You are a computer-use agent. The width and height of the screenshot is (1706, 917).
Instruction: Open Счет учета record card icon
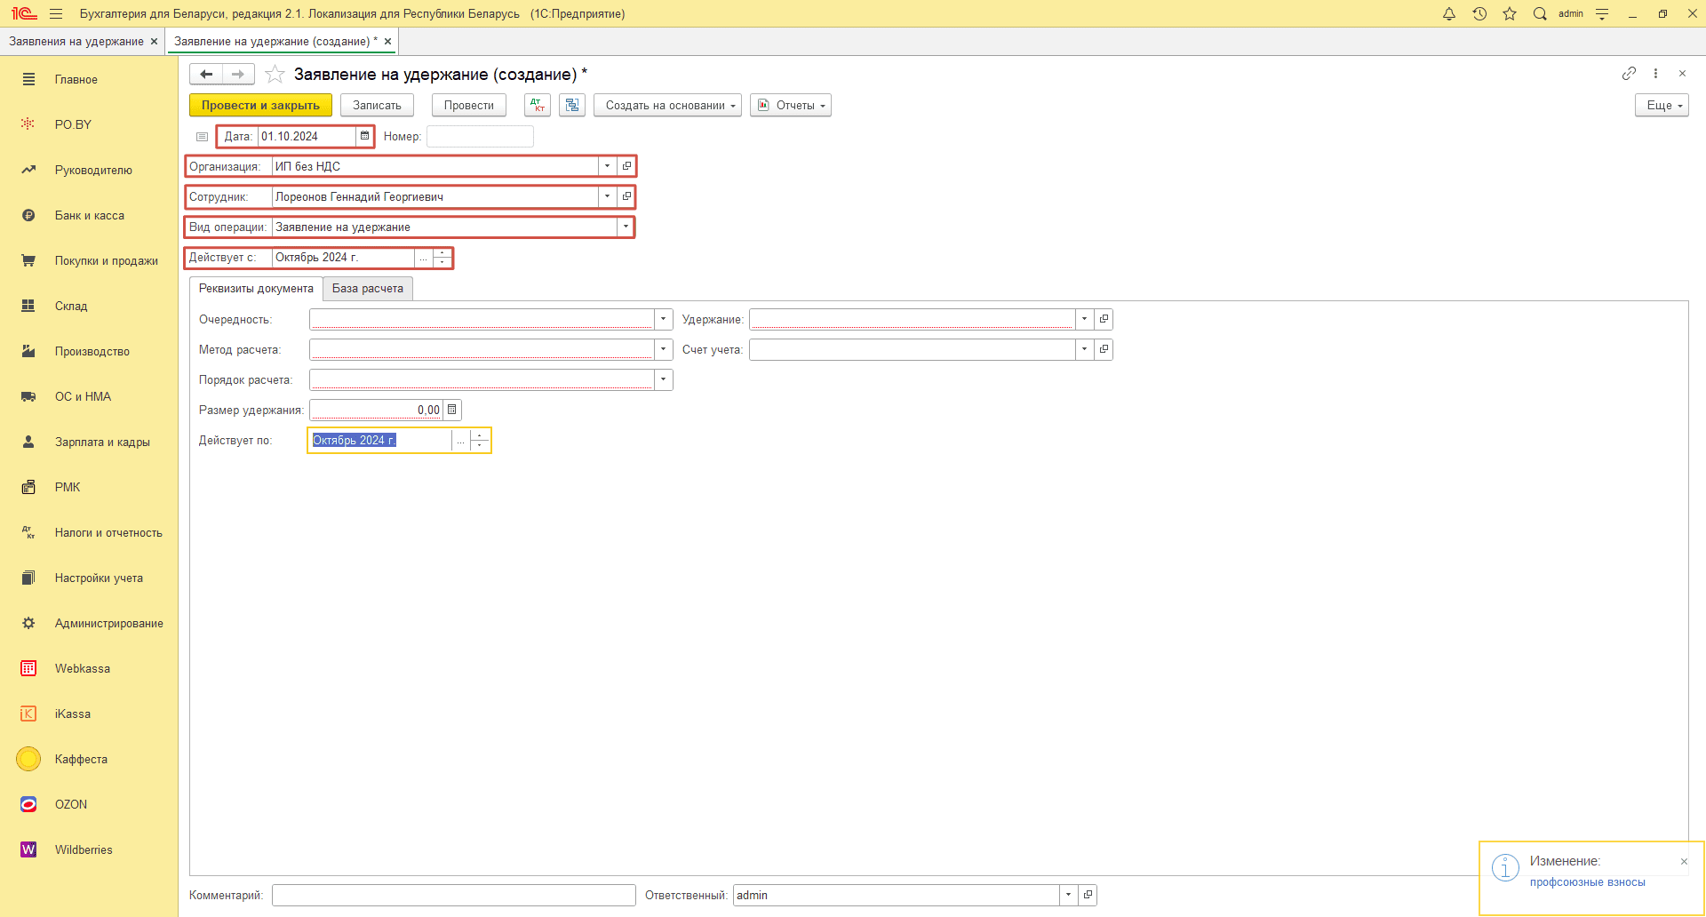pyautogui.click(x=1104, y=349)
